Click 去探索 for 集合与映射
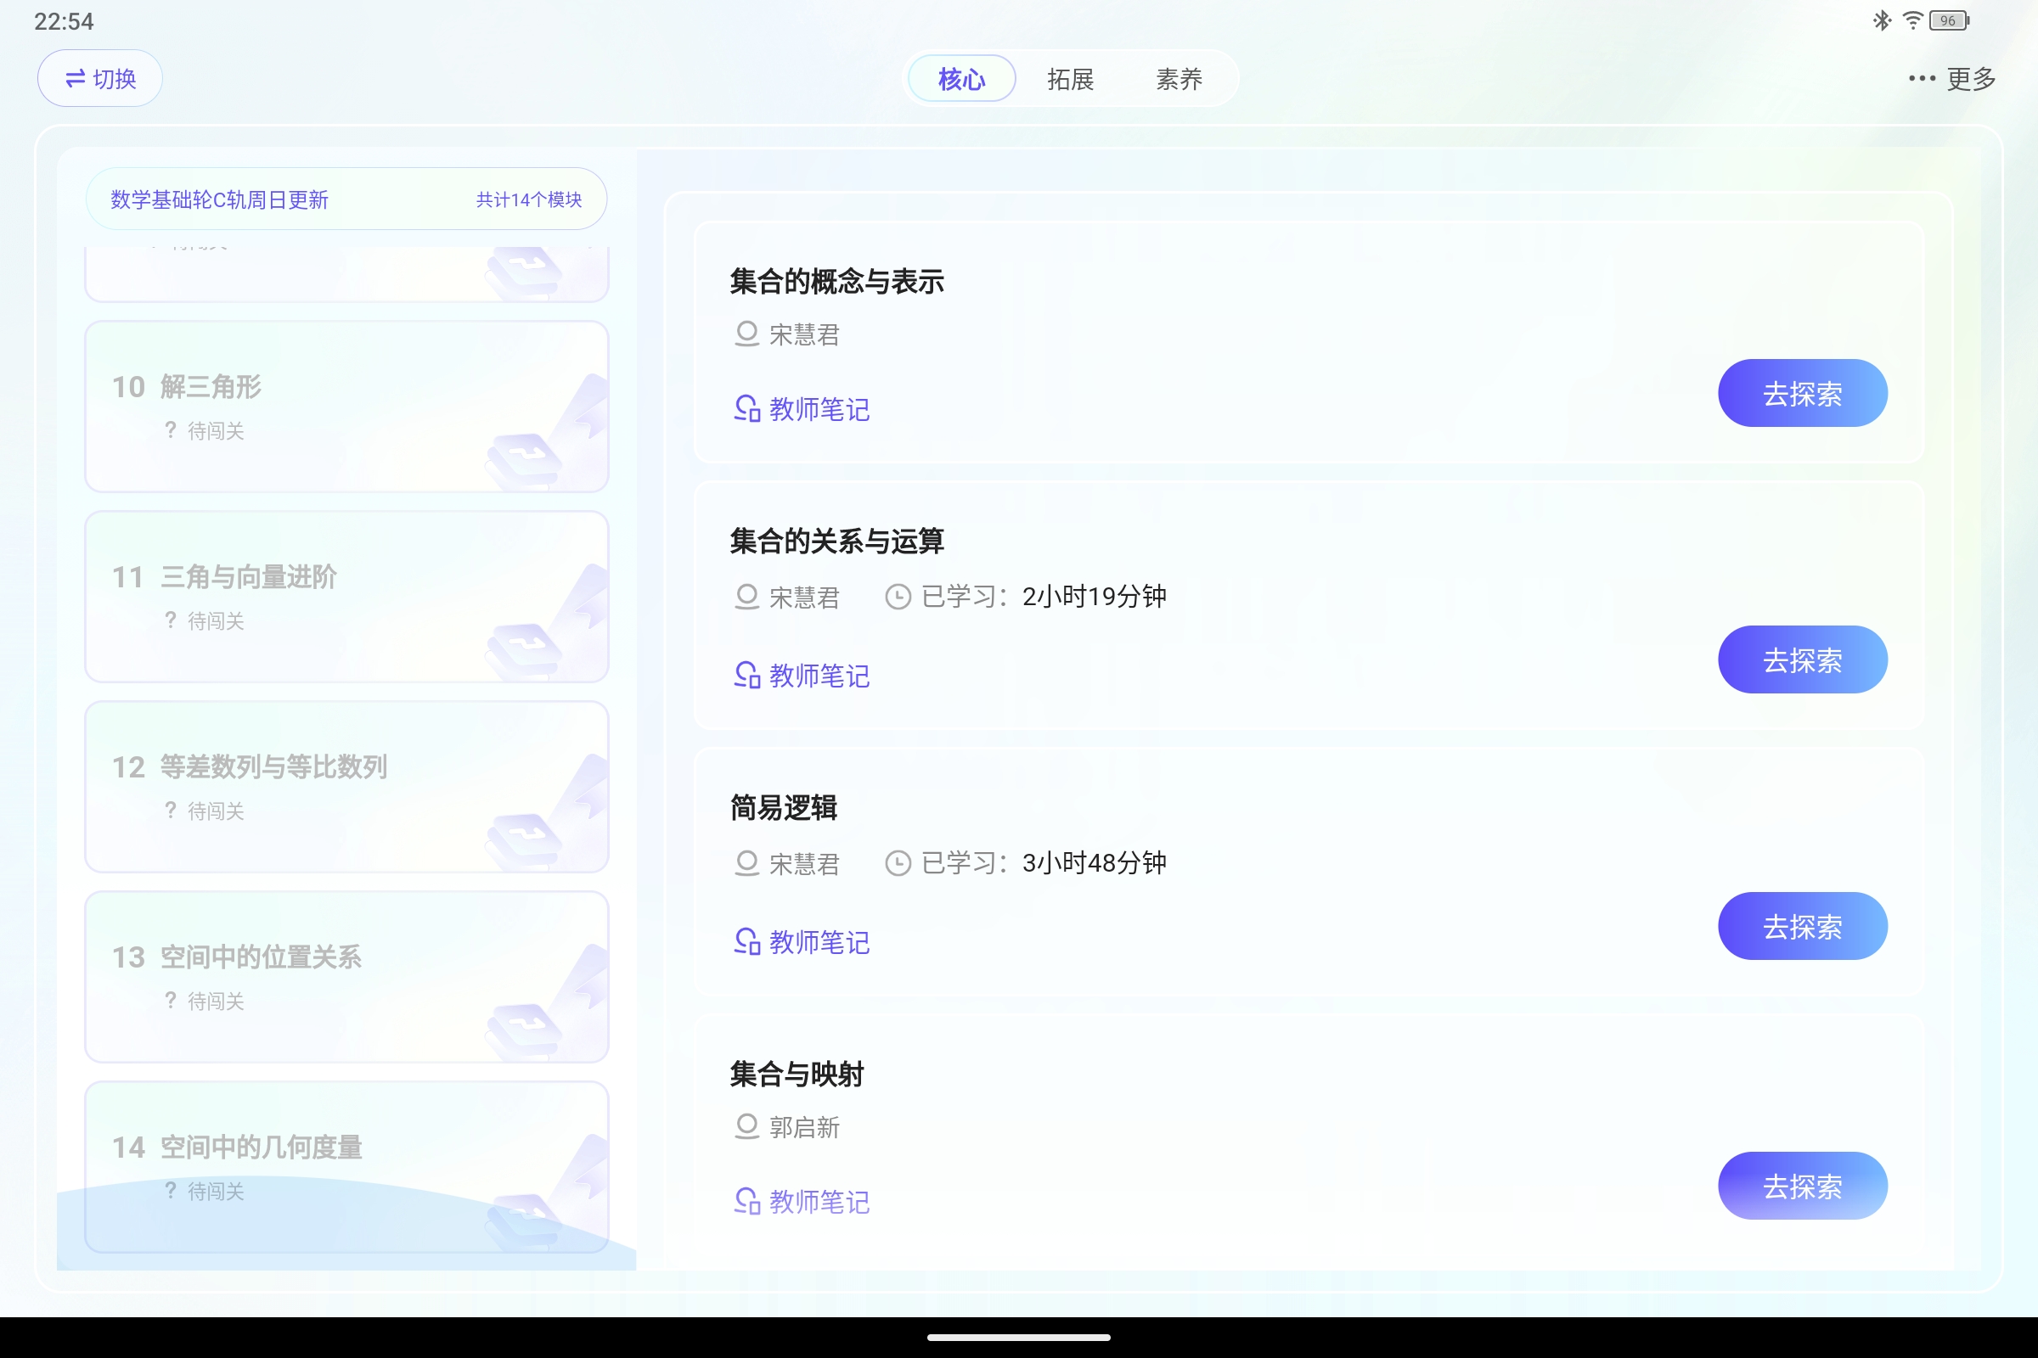The height and width of the screenshot is (1358, 2038). 1802,1187
